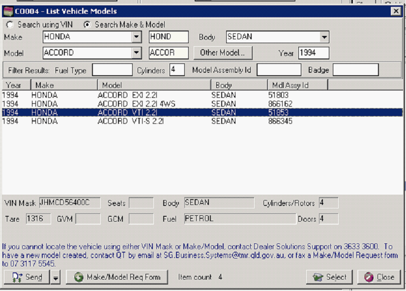Click the Tare field showing 1316

38,219
